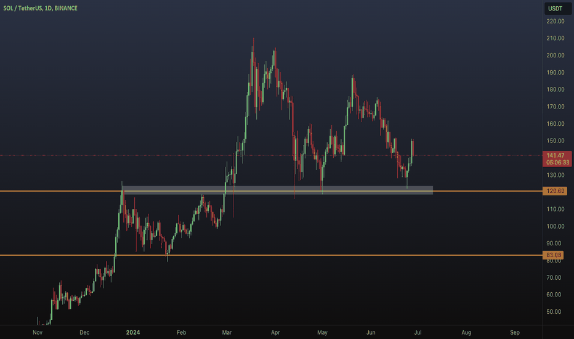
Task: Click the Feb label on time axis
Action: 181,333
